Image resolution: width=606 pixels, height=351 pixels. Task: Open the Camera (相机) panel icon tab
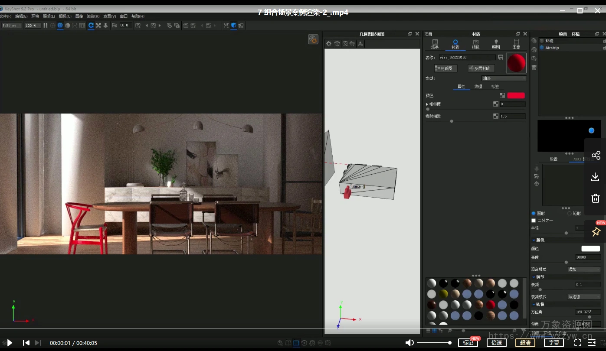(475, 44)
